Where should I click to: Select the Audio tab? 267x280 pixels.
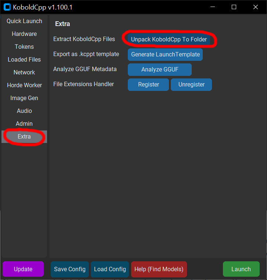click(x=24, y=111)
